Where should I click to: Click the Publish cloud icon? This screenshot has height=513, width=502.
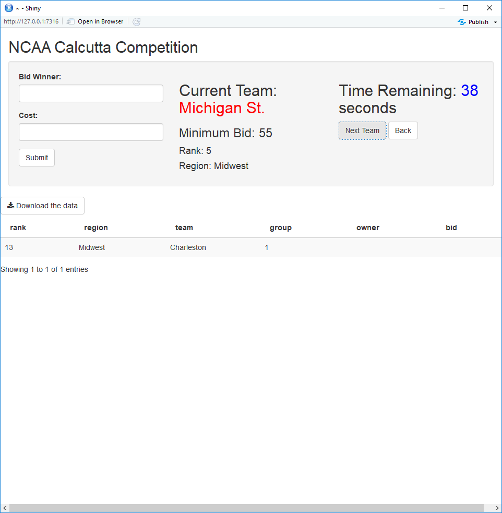461,22
